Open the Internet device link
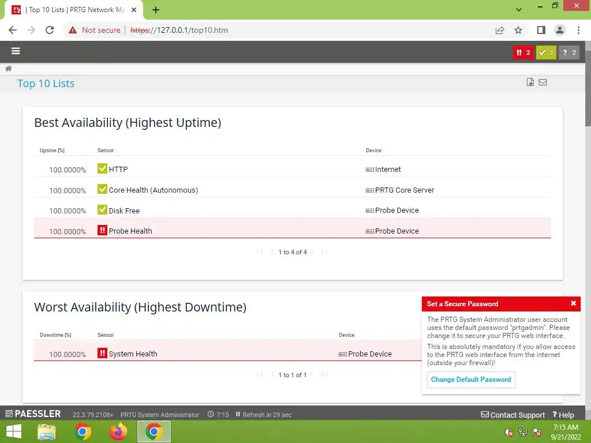 [388, 170]
